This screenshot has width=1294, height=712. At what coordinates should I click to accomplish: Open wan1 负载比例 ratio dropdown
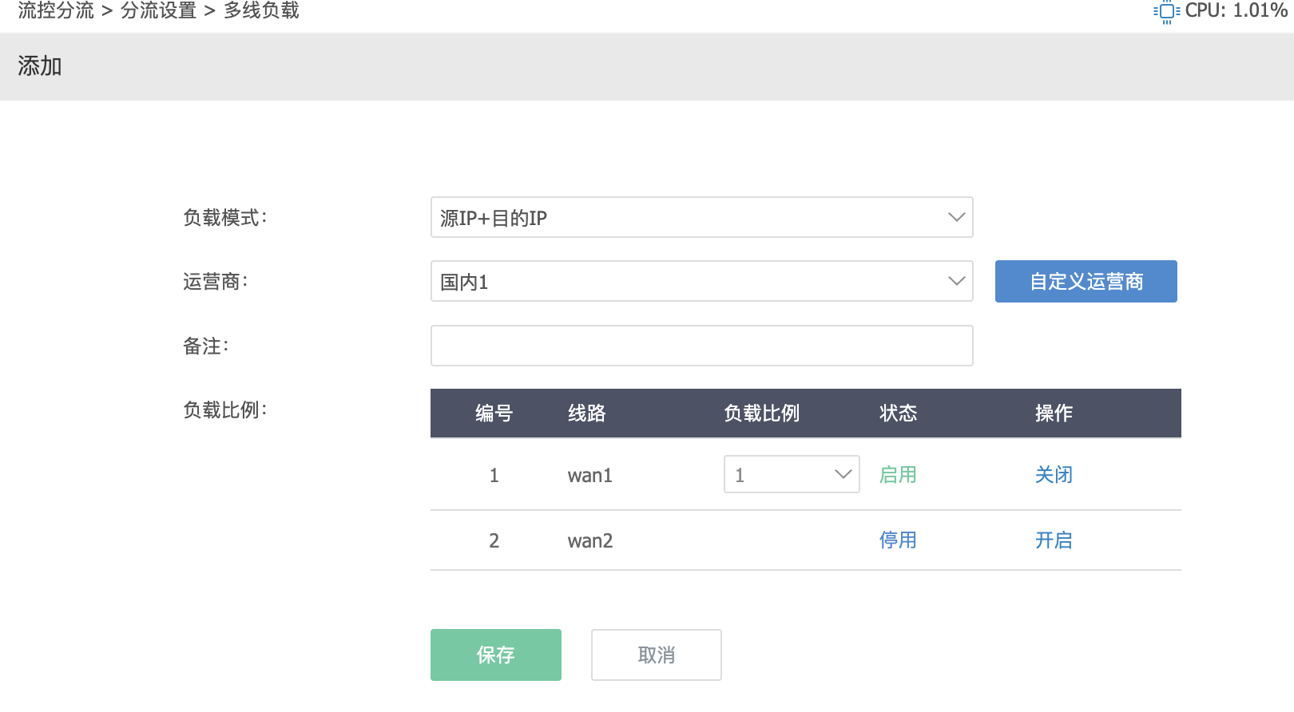tap(791, 474)
